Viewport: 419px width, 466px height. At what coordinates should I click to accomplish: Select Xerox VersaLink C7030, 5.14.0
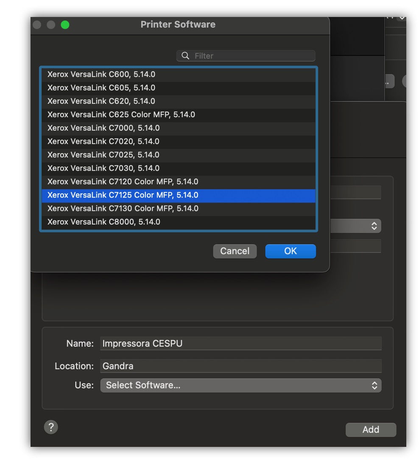(x=179, y=168)
